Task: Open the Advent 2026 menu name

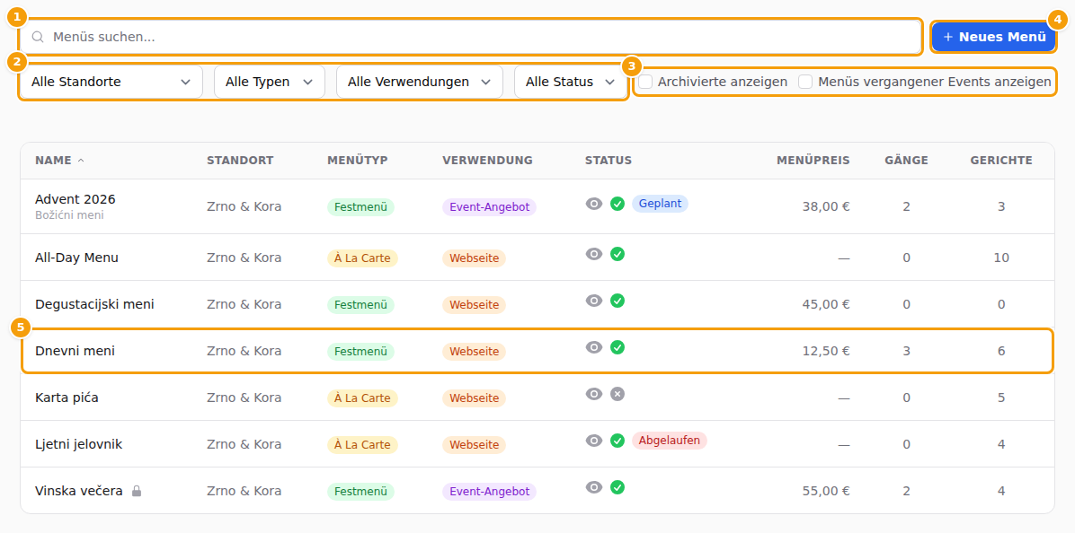Action: (x=76, y=199)
